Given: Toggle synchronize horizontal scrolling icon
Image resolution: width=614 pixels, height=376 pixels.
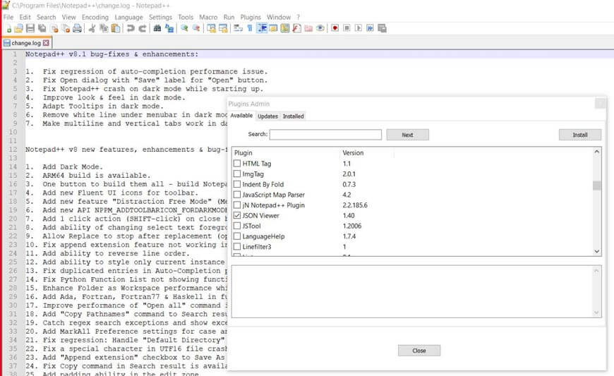Looking at the screenshot, I should coord(223,28).
